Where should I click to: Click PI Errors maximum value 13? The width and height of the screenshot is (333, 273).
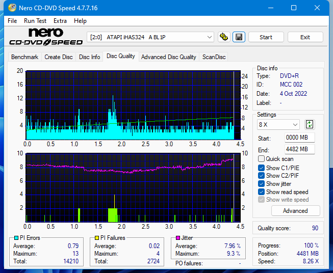click(x=75, y=254)
